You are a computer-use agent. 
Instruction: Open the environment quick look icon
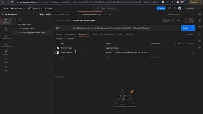coord(200,14)
